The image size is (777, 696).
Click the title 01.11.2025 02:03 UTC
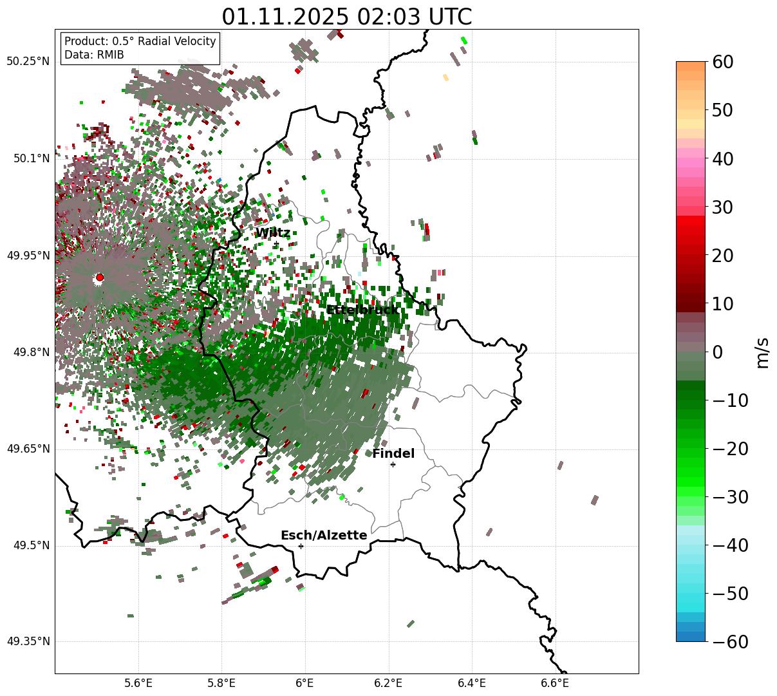[347, 16]
